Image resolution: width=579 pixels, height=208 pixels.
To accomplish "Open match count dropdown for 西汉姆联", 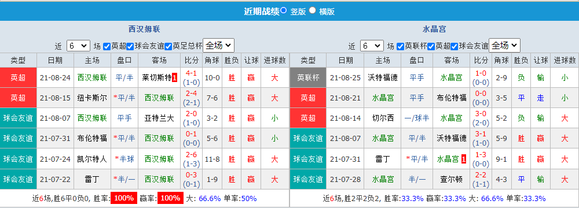I will 78,46.
